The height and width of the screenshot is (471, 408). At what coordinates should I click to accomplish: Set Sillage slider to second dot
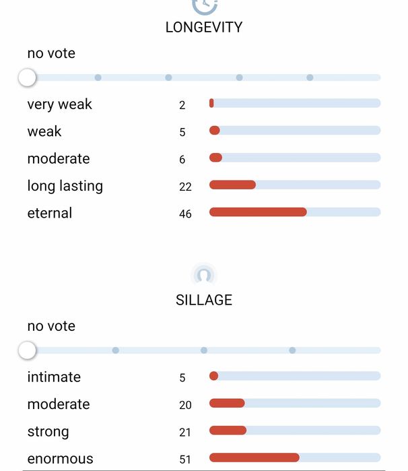204,350
